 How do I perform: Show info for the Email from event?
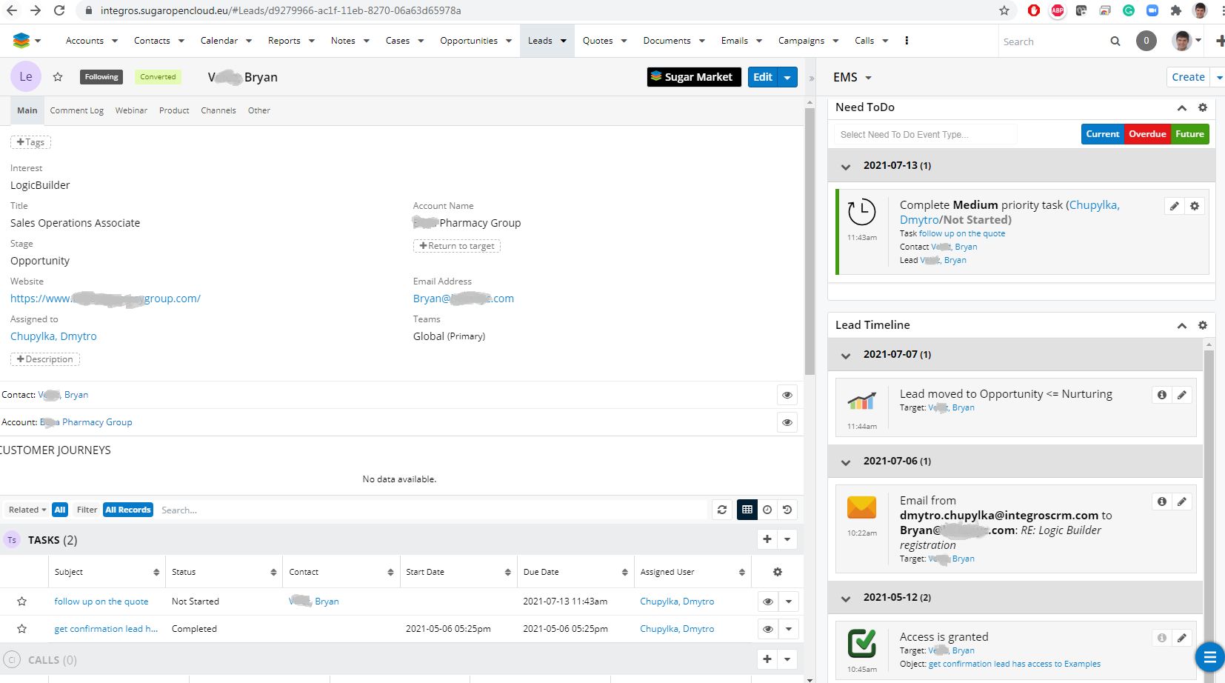coord(1162,502)
